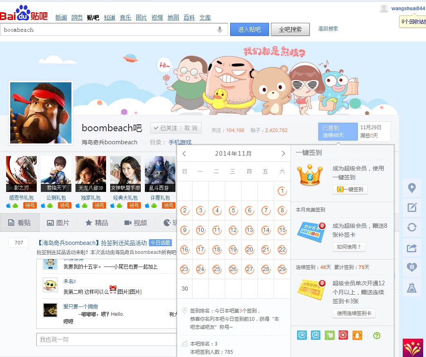Click the microphone voice search icon
Viewport: 426px width, 357px height.
click(220, 30)
